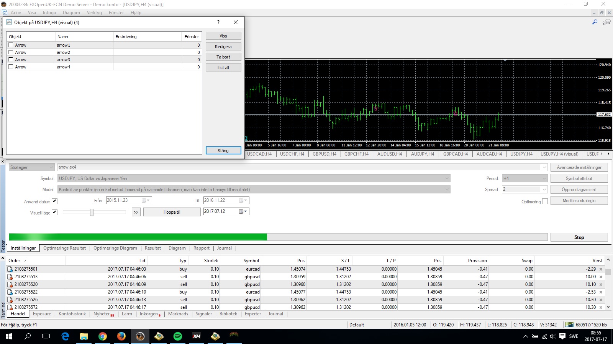The height and width of the screenshot is (344, 613).
Task: Open the Spread dropdown
Action: 544,190
